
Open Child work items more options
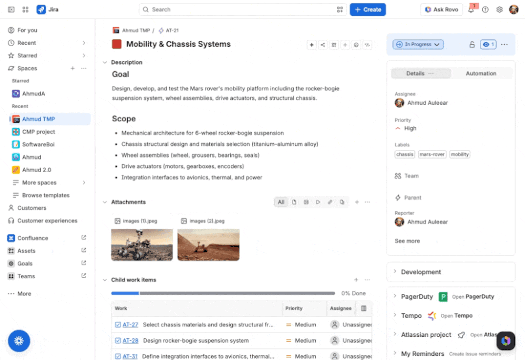(367, 280)
